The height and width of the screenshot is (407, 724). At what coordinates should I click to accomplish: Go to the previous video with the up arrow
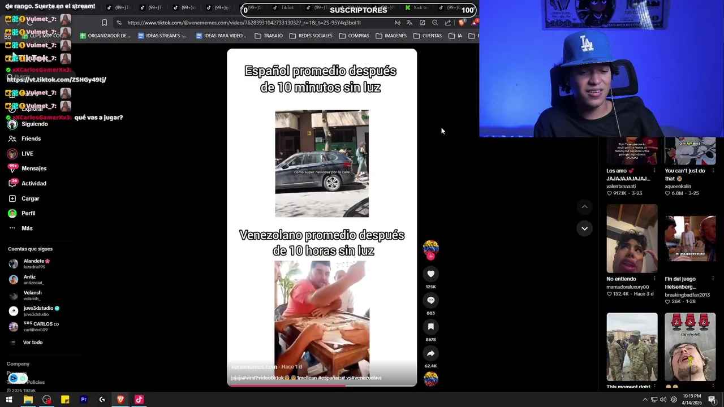[x=584, y=207]
